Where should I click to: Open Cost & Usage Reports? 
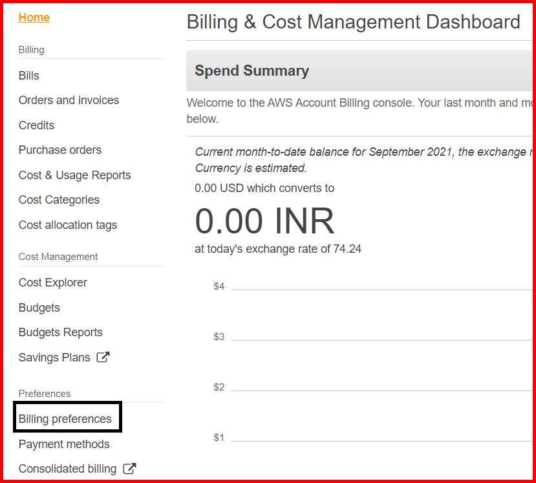(74, 175)
